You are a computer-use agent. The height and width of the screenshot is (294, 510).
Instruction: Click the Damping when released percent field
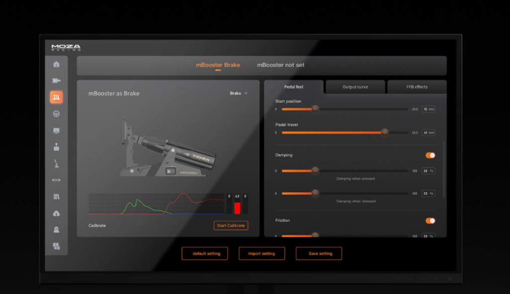point(428,193)
